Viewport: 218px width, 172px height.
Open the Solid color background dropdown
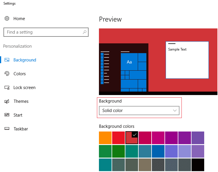point(139,111)
